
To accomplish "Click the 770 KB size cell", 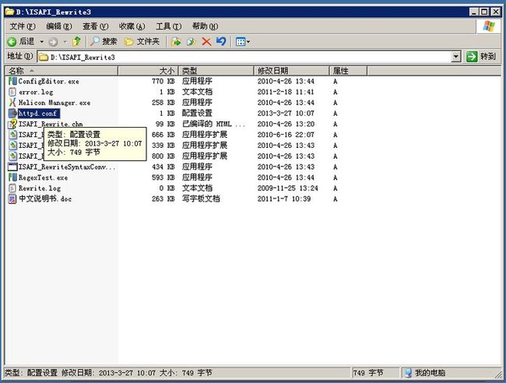I will (x=163, y=81).
